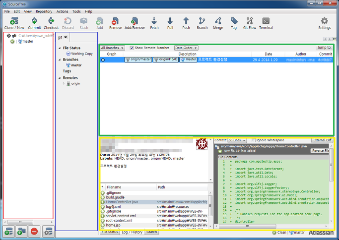The image size is (339, 240).
Task: Open the Date Order dropdown
Action: pyautogui.click(x=186, y=48)
